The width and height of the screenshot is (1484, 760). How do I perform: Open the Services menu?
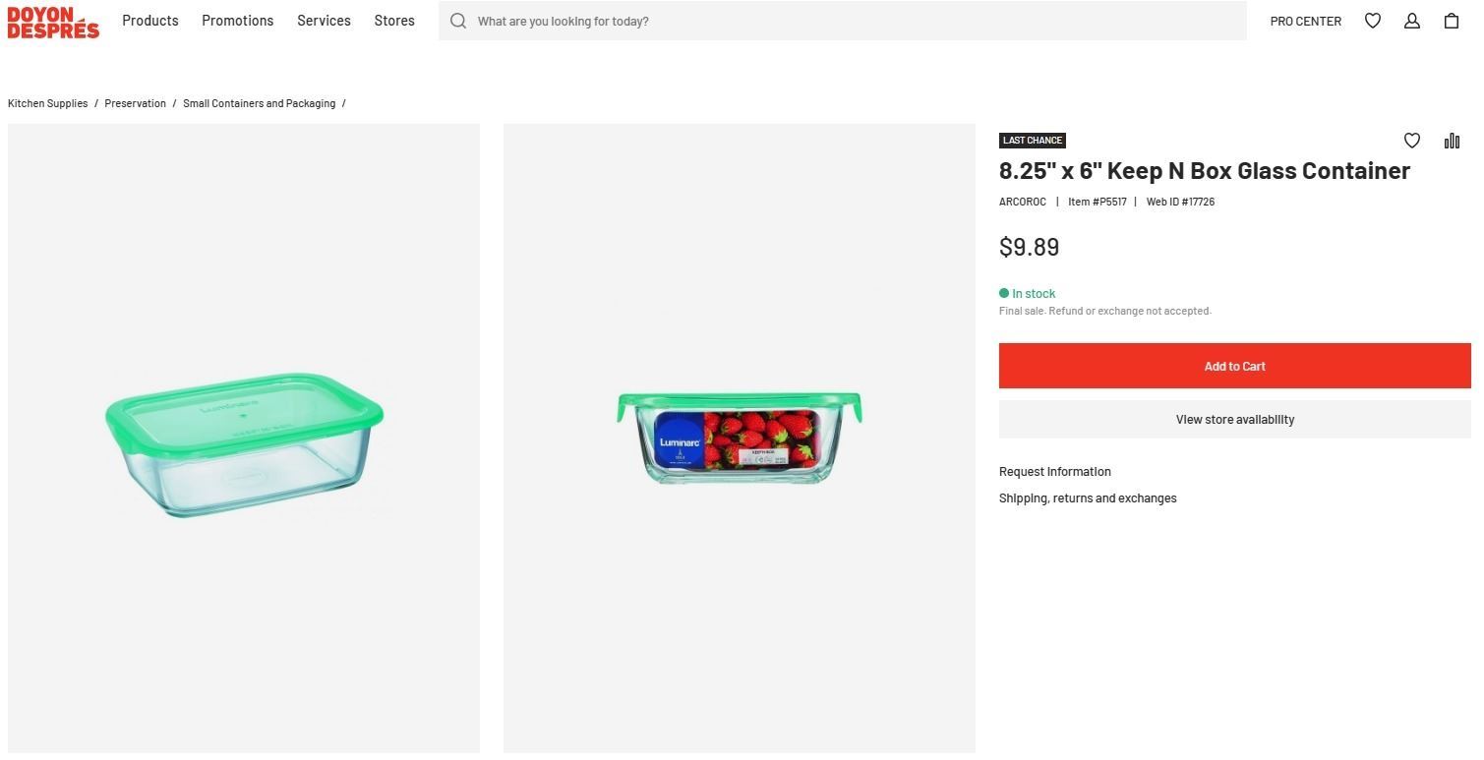point(324,21)
